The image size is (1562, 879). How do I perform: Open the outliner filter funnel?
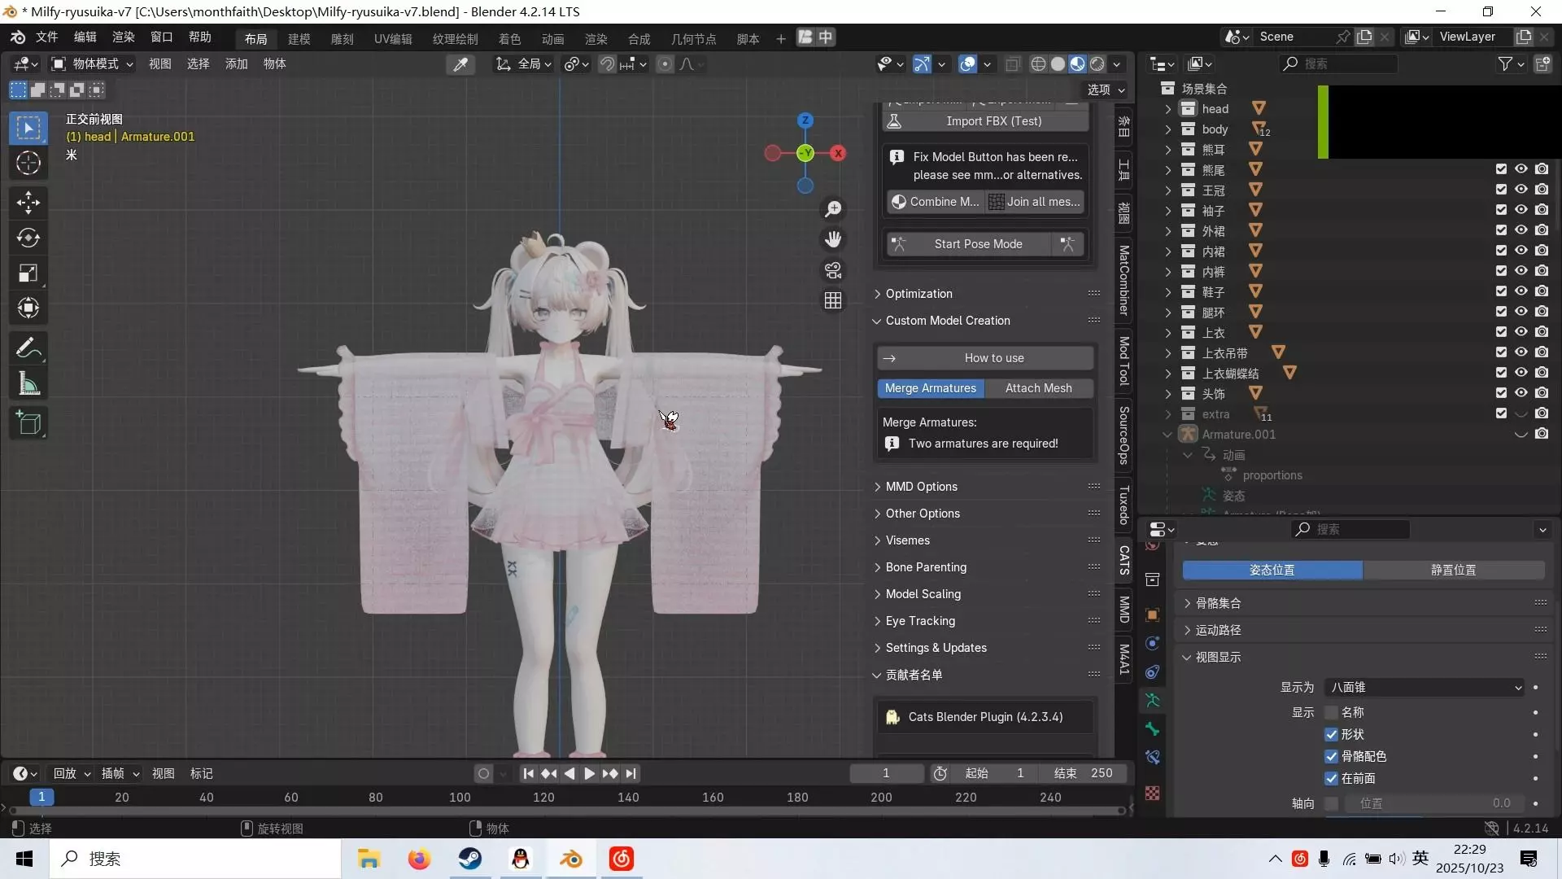tap(1505, 64)
